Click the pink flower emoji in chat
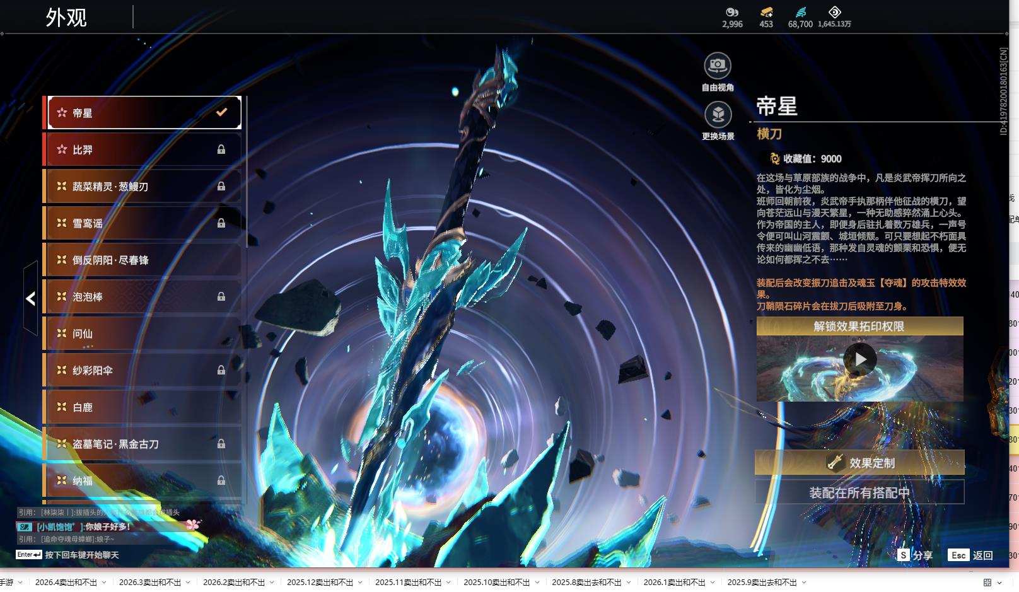Viewport: 1019px width, 592px height. click(192, 525)
